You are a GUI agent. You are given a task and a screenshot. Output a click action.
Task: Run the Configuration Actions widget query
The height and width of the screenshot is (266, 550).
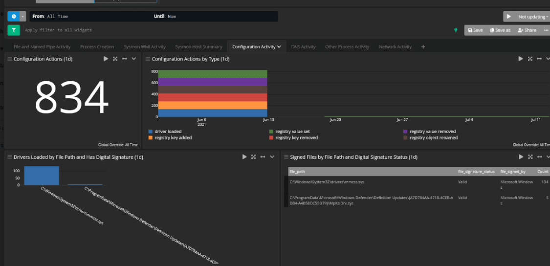coord(106,59)
